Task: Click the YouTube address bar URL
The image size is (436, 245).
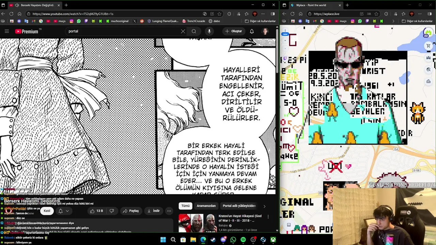Action: [x=73, y=14]
